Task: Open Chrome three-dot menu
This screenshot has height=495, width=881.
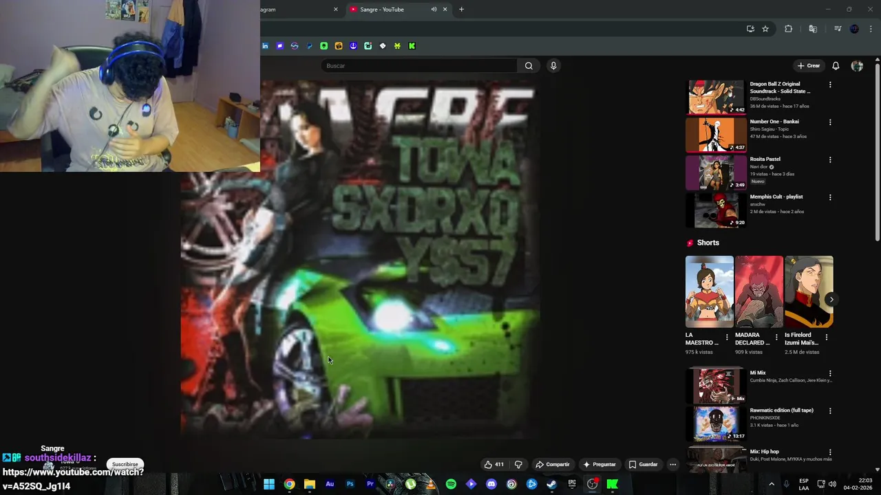Action: click(x=871, y=29)
